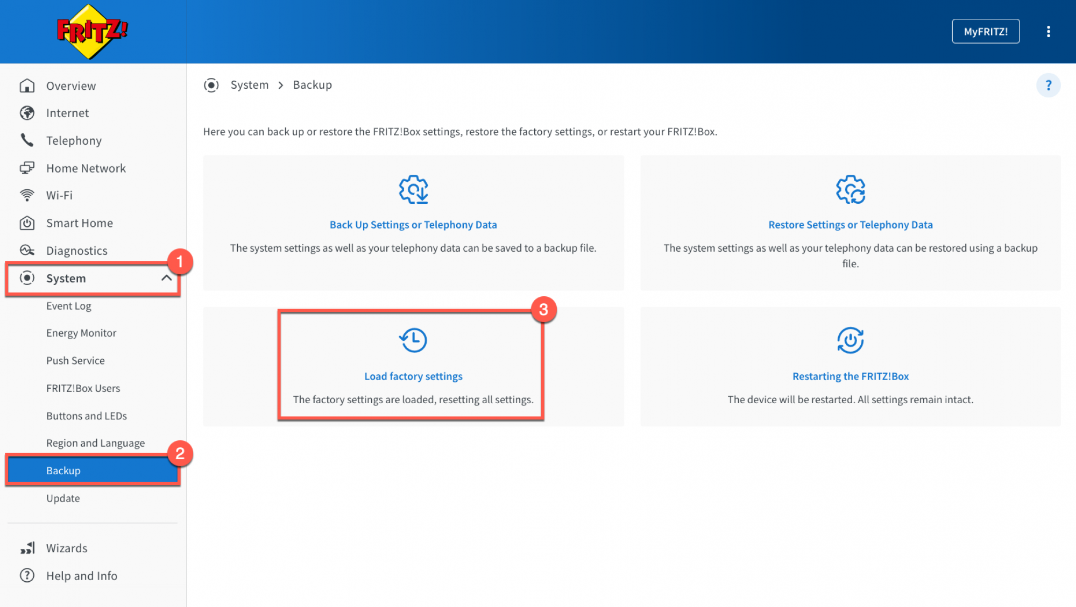Image resolution: width=1076 pixels, height=607 pixels.
Task: Click the factory reset clock icon
Action: (413, 340)
